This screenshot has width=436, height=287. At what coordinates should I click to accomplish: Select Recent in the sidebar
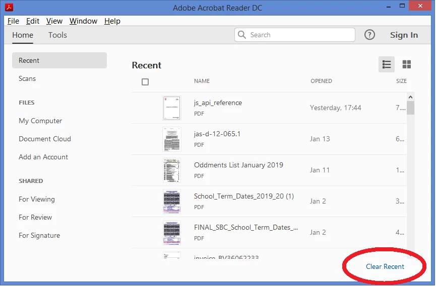[x=59, y=60]
